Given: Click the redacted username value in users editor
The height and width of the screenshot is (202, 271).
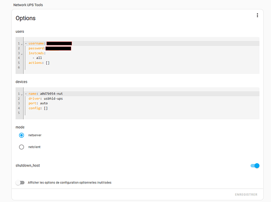Looking at the screenshot, I should click(x=59, y=43).
